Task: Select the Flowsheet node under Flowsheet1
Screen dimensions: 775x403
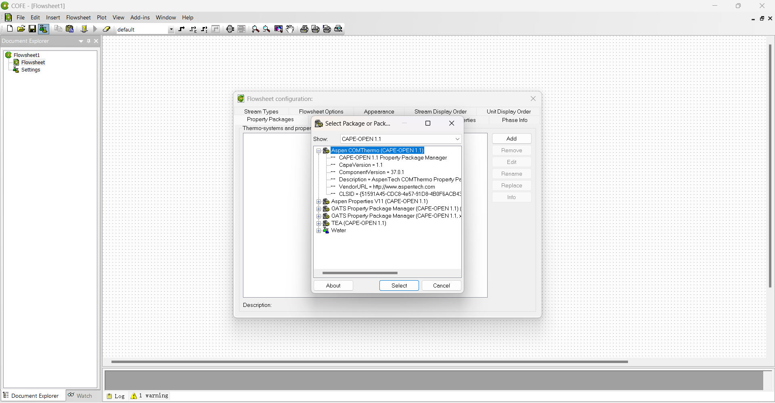Action: pos(33,63)
